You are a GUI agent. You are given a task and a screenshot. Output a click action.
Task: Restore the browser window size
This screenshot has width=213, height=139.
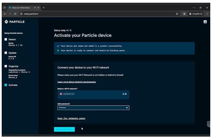coord(200,8)
